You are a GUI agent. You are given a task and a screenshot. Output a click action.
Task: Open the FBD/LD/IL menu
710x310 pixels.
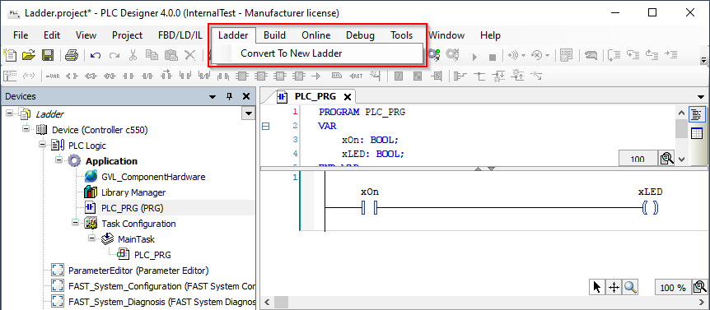(180, 35)
